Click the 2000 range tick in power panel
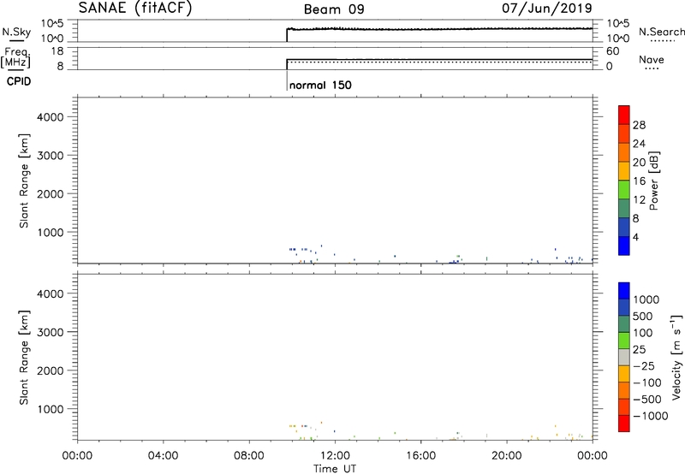685x474 pixels. click(x=51, y=193)
